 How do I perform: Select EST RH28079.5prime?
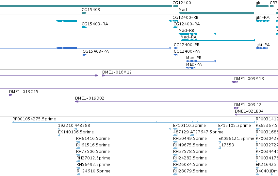(x=190, y=171)
